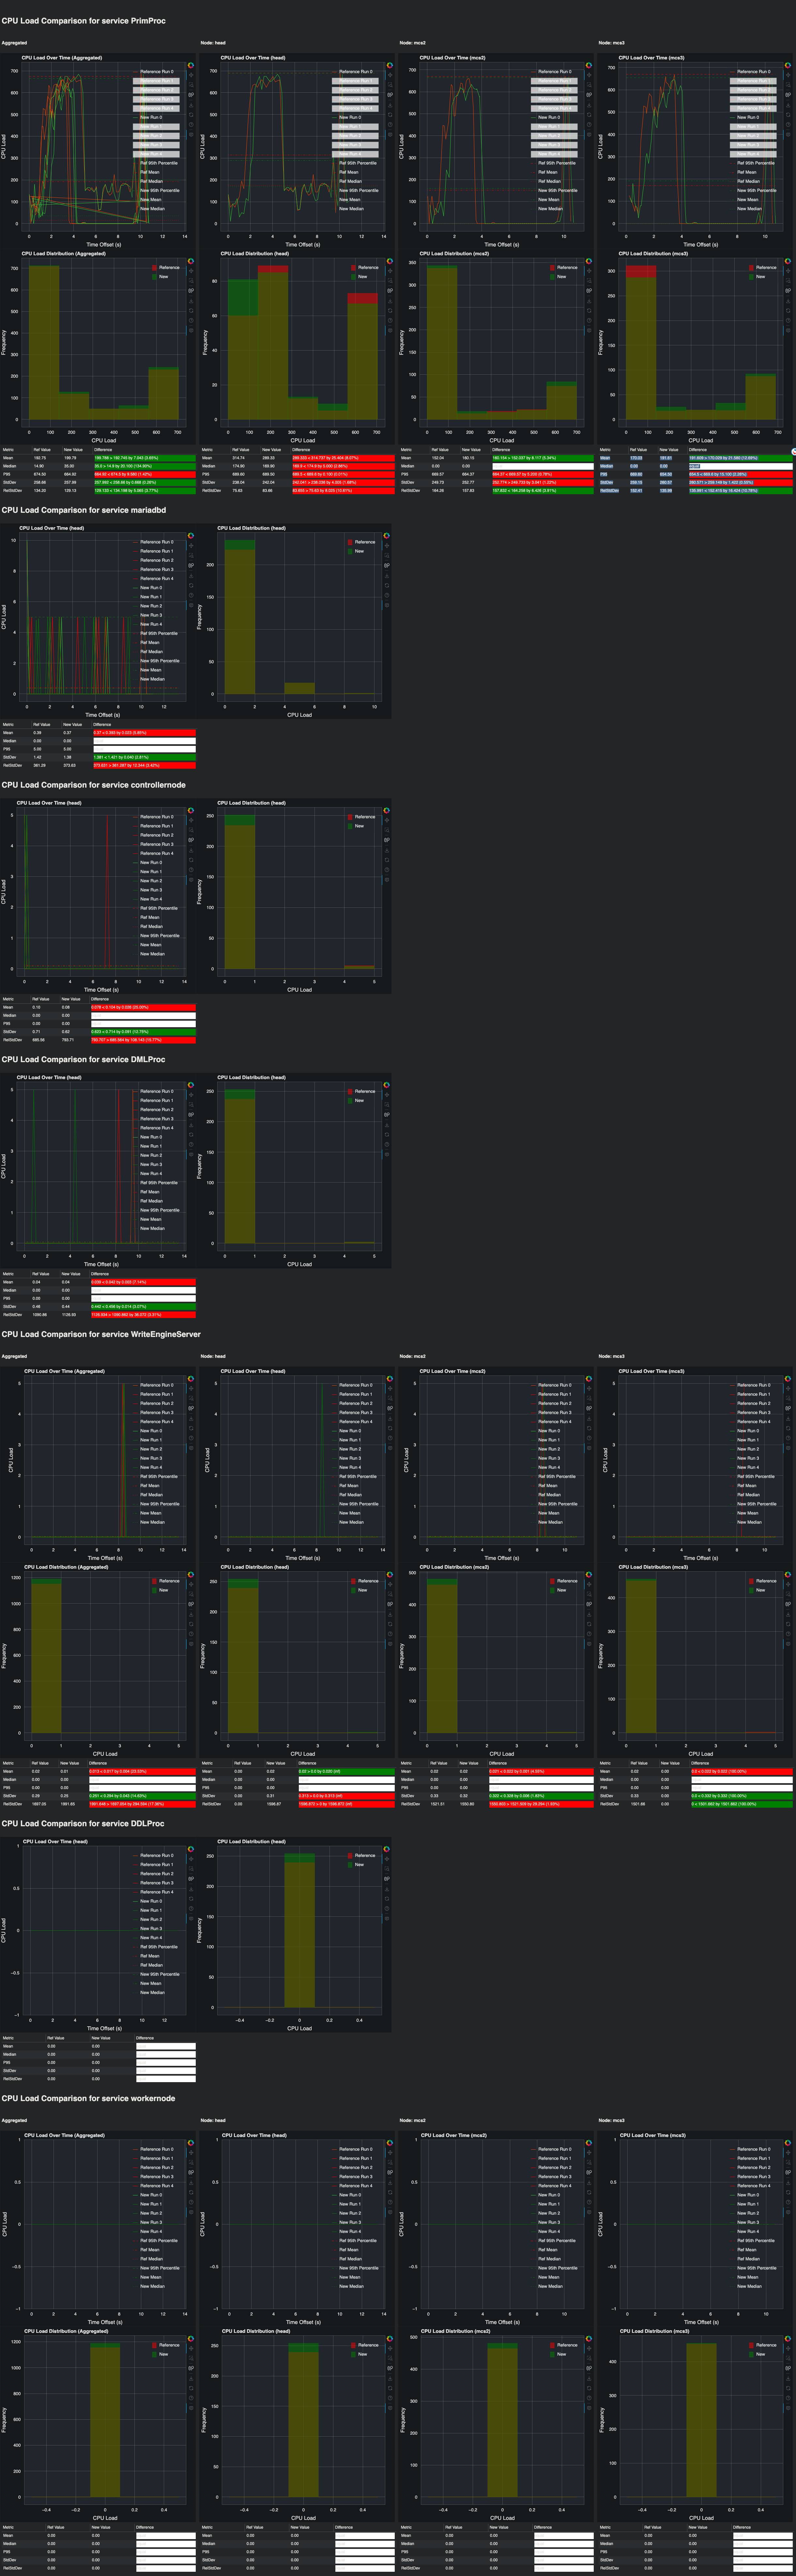Activate Box Zoom on workernode Aggregated time plot

[x=191, y=2163]
